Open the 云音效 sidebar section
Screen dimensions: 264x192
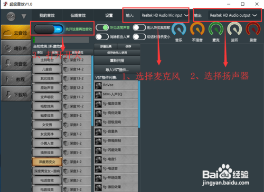coord(16,33)
